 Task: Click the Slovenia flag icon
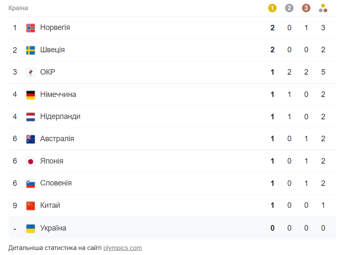point(30,184)
